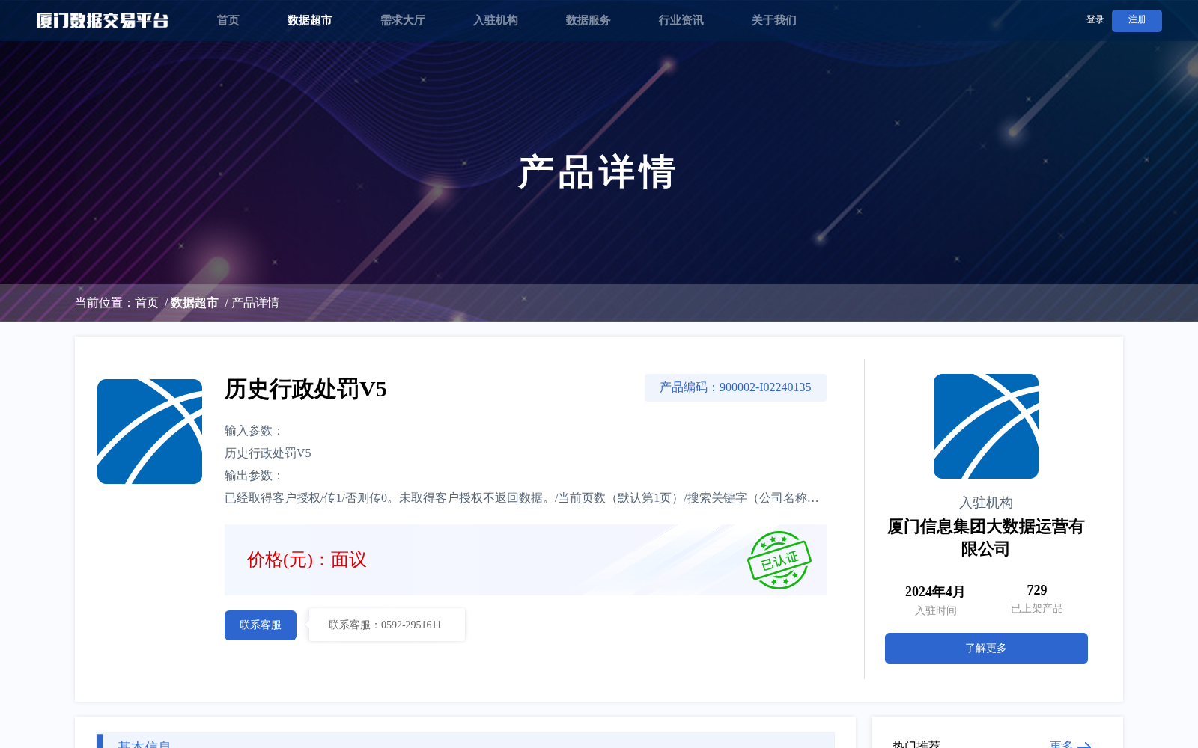The width and height of the screenshot is (1198, 748).
Task: Click the 热门推荐 heading
Action: pos(916,744)
